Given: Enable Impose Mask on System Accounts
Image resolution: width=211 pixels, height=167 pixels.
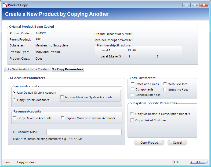Looking at the screenshot, I should tap(62, 97).
